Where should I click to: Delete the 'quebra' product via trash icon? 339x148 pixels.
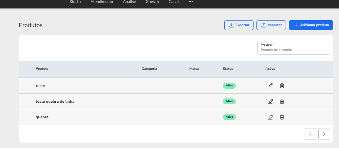click(282, 117)
